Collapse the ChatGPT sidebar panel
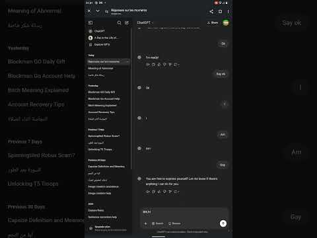 [90, 22]
